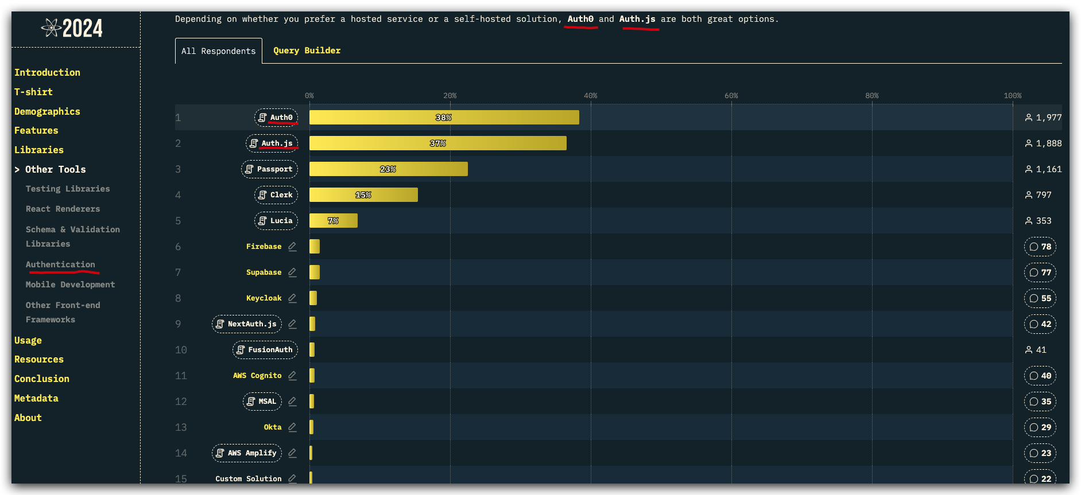Open the Resources section

tap(39, 359)
